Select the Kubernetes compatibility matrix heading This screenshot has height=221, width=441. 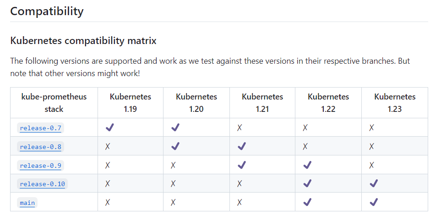[83, 41]
